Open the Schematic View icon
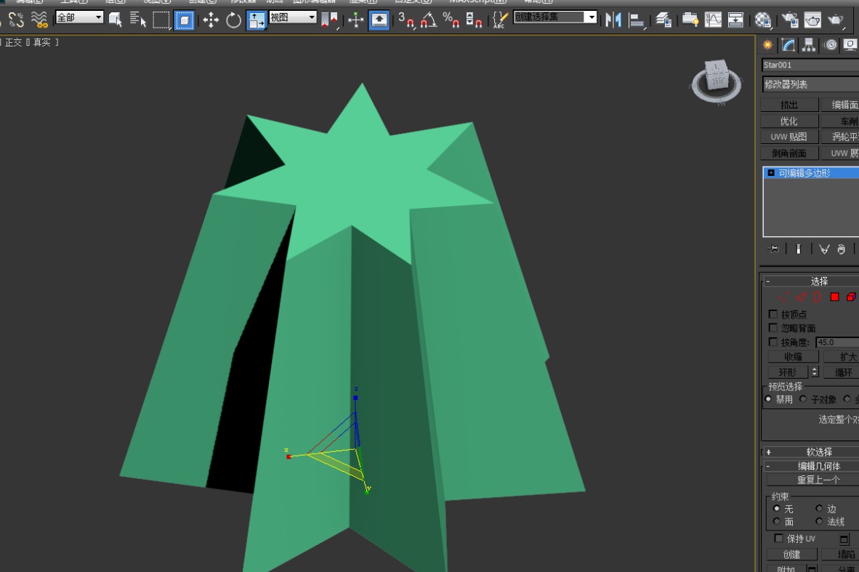859x572 pixels. click(735, 20)
